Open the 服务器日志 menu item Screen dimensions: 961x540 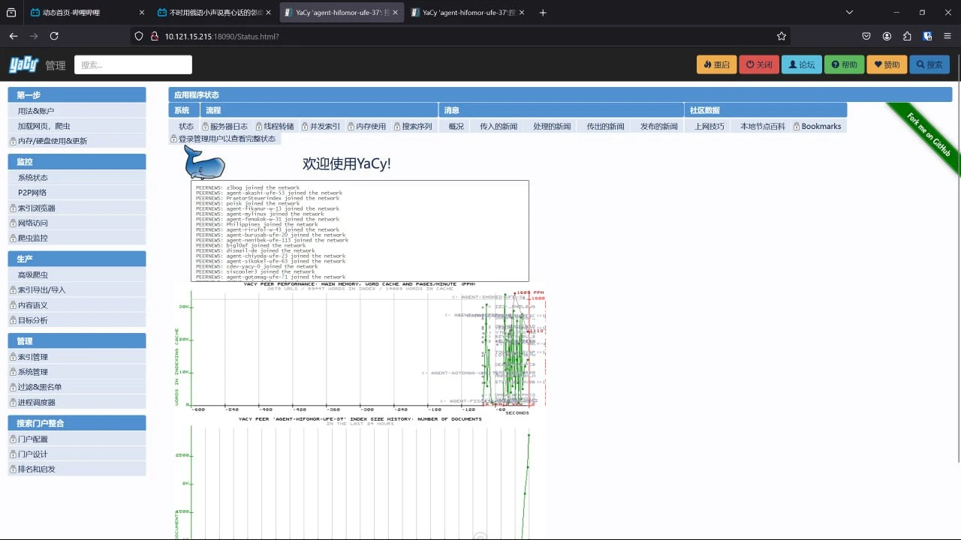click(225, 127)
